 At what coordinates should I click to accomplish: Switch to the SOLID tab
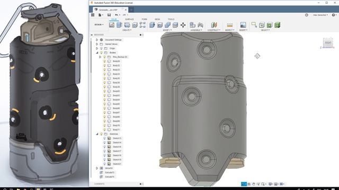(114, 20)
